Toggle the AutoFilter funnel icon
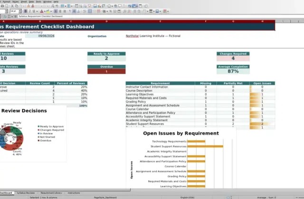The width and height of the screenshot is (304, 199). 89,6
